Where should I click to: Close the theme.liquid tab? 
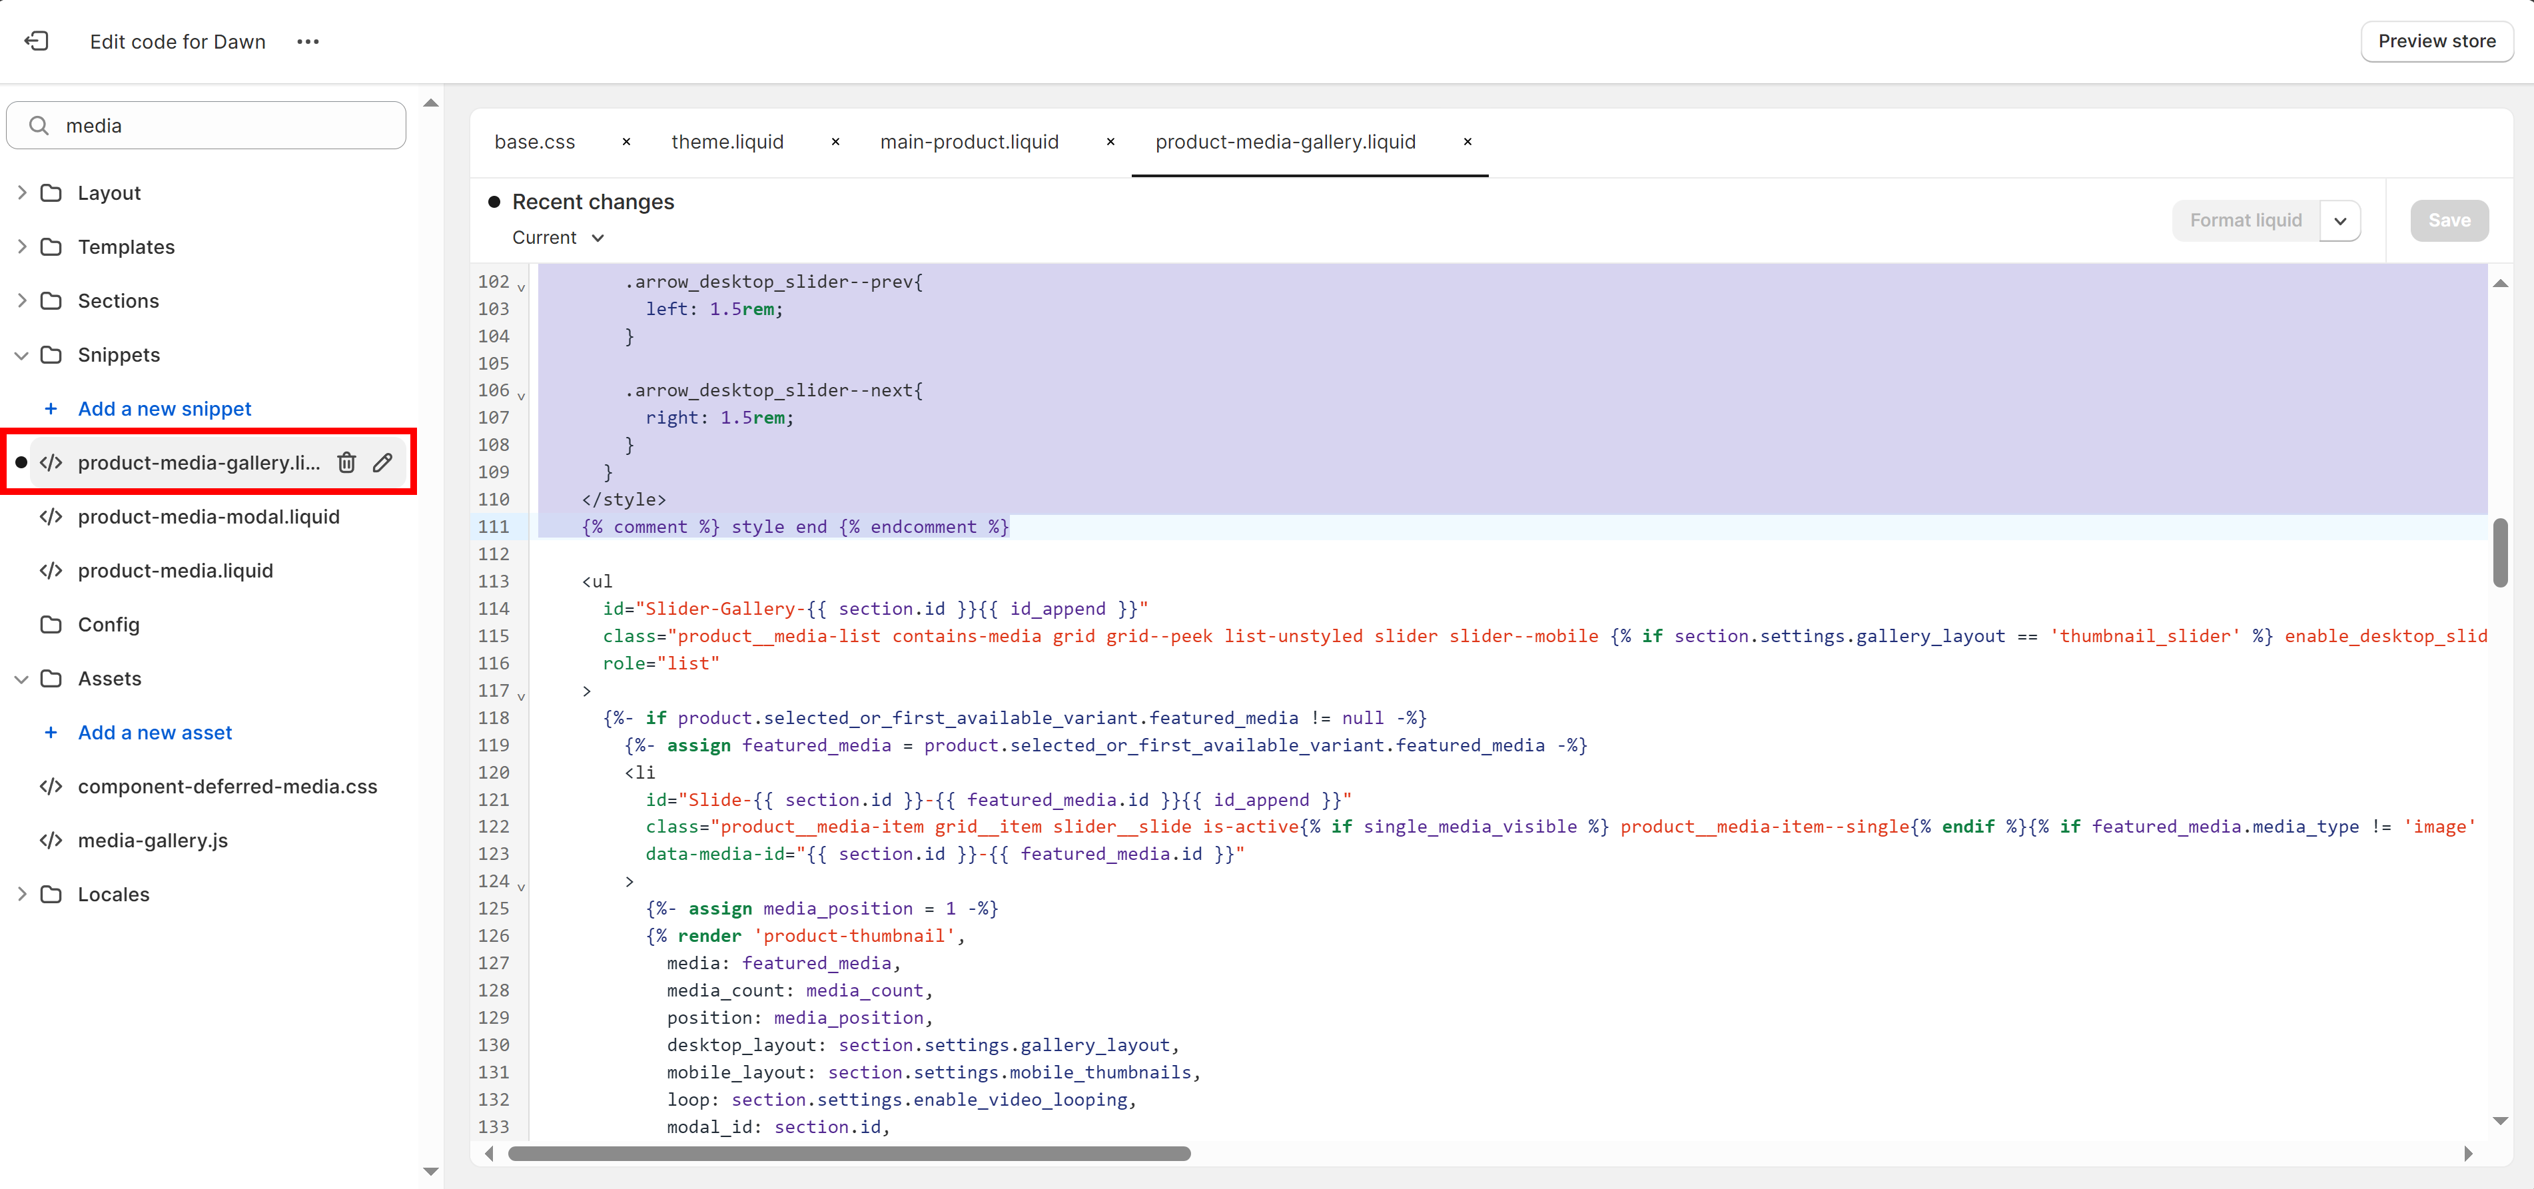coord(835,142)
